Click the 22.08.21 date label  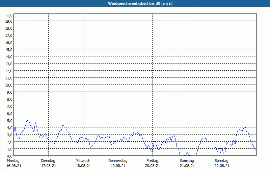pos(222,166)
